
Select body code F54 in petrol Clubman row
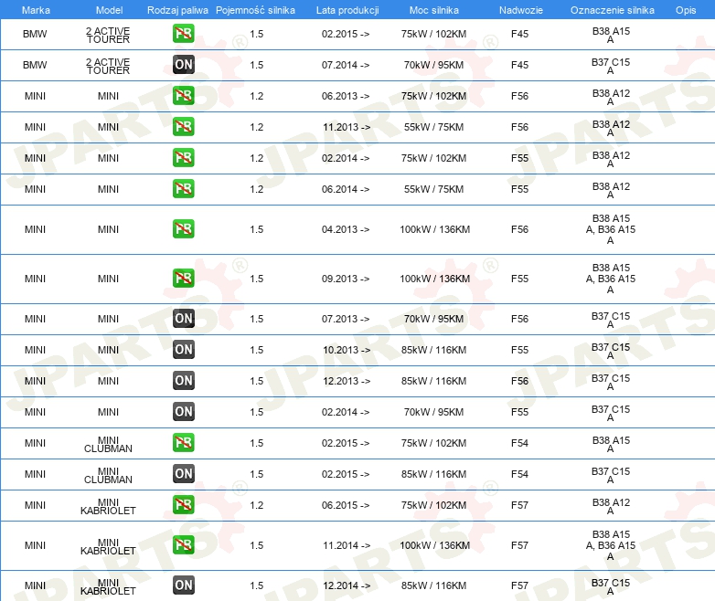[x=519, y=443]
